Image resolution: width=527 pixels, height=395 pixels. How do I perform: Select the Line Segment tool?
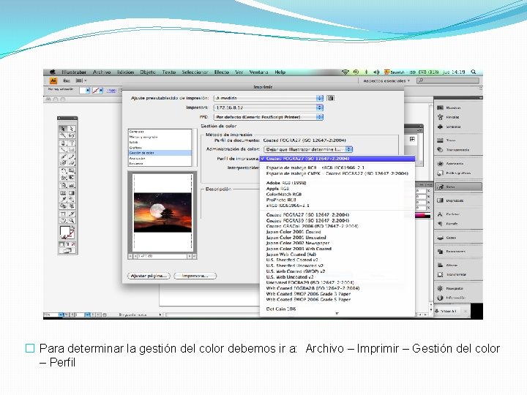(63, 150)
